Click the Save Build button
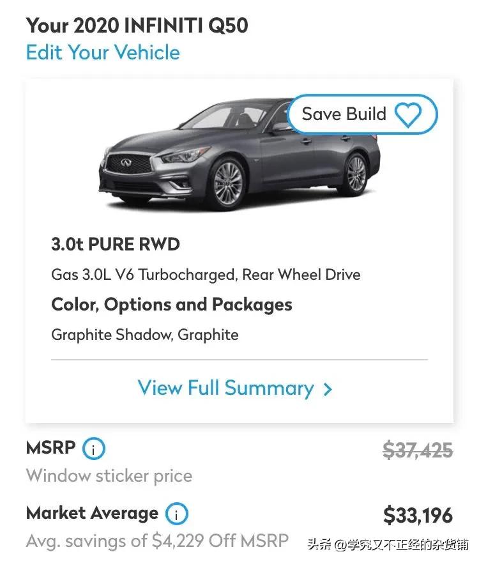 click(x=362, y=114)
